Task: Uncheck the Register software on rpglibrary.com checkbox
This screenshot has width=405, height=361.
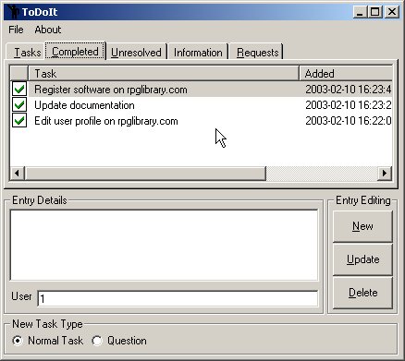Action: pos(19,90)
